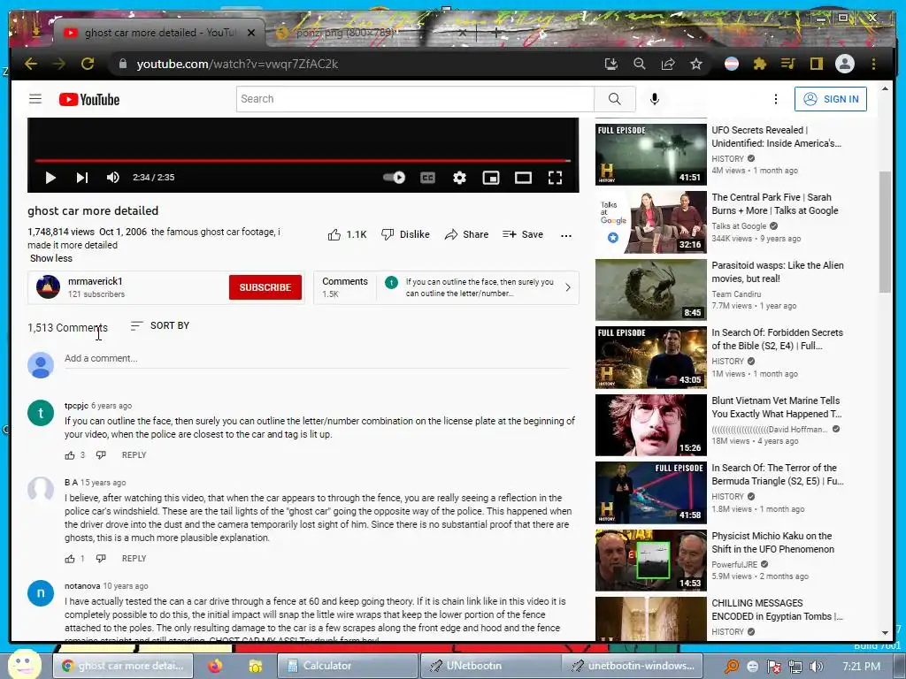Screen dimensions: 906x679
Task: Click the zoom magnifier icon in address bar
Action: [639, 64]
